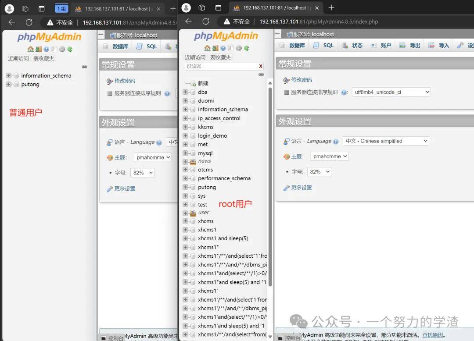Viewport: 474px width, 341px height.
Task: Open workspaces icon in left browser window
Action: [x=25, y=9]
